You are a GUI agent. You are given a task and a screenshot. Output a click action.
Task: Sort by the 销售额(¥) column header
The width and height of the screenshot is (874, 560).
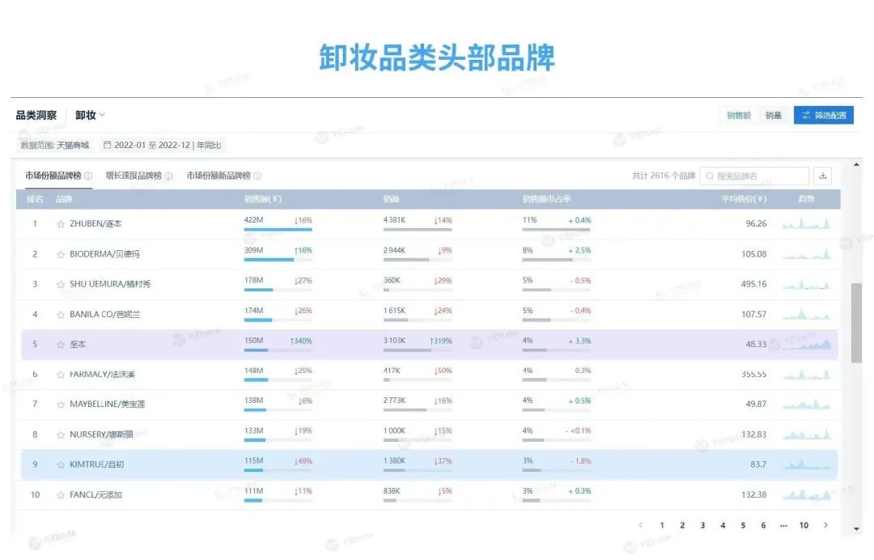[262, 200]
